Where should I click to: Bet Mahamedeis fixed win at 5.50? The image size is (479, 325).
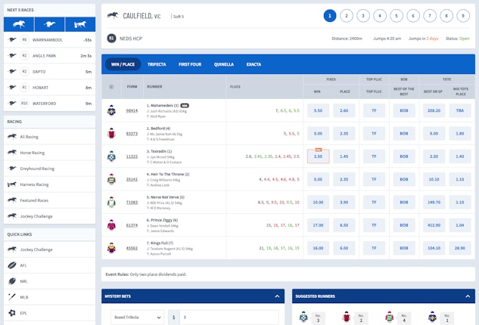pyautogui.click(x=318, y=110)
